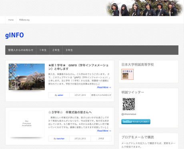This screenshot has height=149, width=184.
Task: Click the 明誠ツイッター widget heading
Action: 133,92
